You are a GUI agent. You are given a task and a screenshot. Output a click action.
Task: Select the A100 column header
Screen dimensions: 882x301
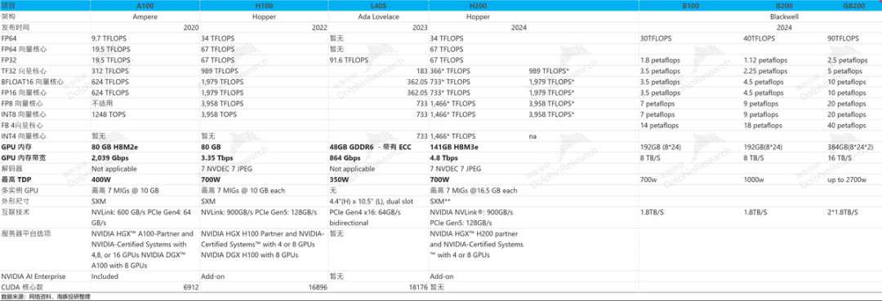coord(145,5)
